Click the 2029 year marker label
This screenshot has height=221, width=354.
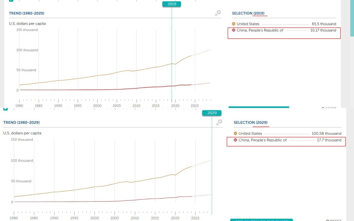pos(212,113)
